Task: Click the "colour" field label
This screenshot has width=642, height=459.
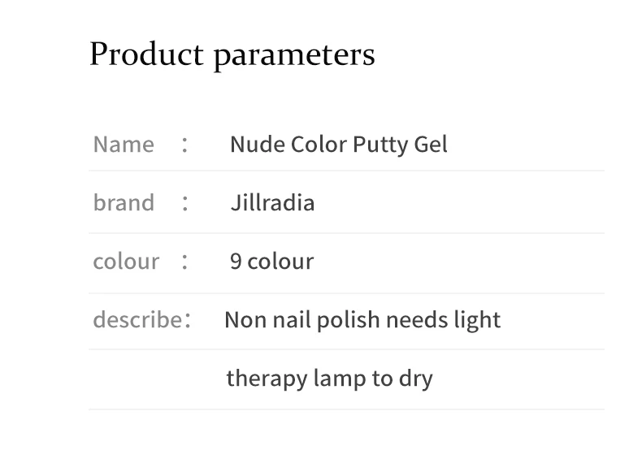Action: pos(126,262)
